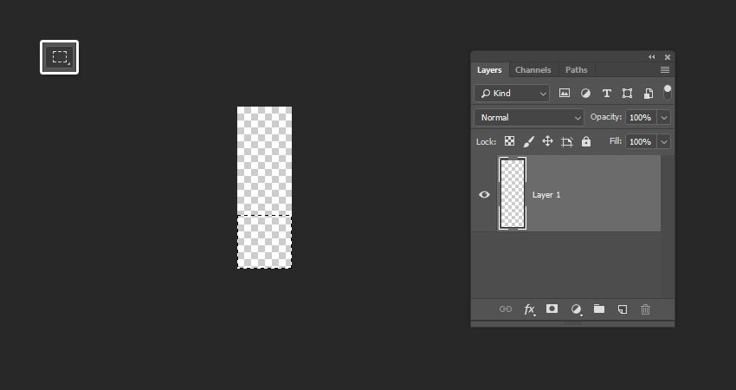Click the smart object filter icon
Viewport: 736px width, 390px height.
(648, 93)
